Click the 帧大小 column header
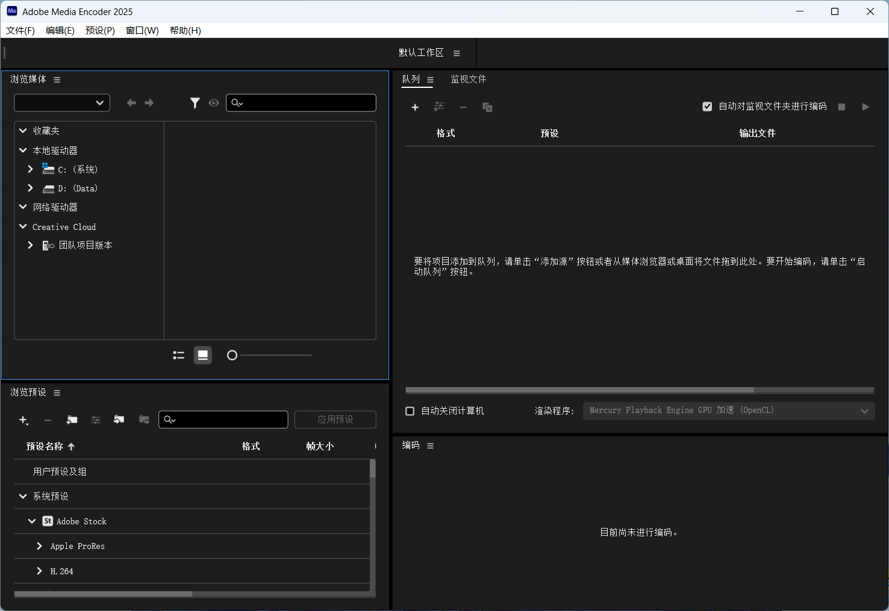 [320, 447]
